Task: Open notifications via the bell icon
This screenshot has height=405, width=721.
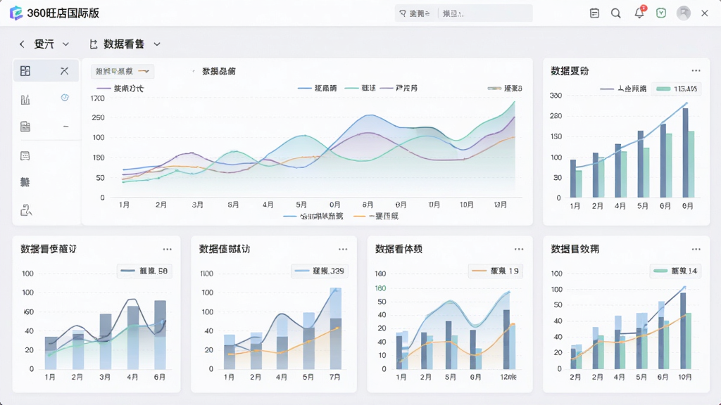Action: click(x=639, y=13)
